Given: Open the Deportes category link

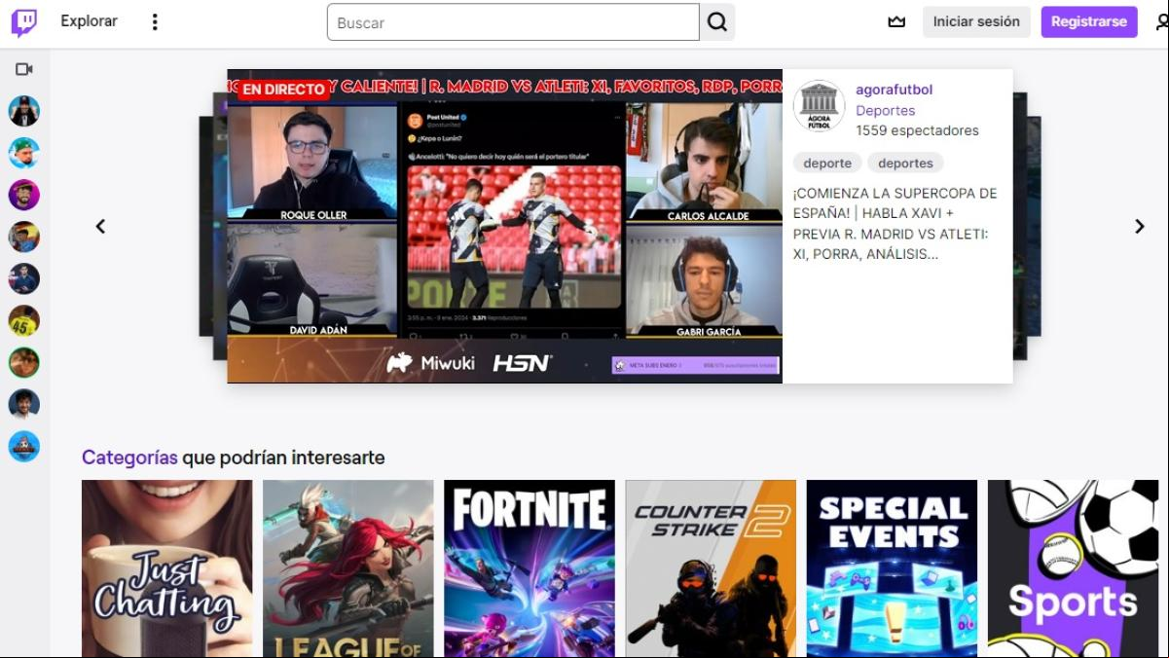Looking at the screenshot, I should [x=885, y=110].
